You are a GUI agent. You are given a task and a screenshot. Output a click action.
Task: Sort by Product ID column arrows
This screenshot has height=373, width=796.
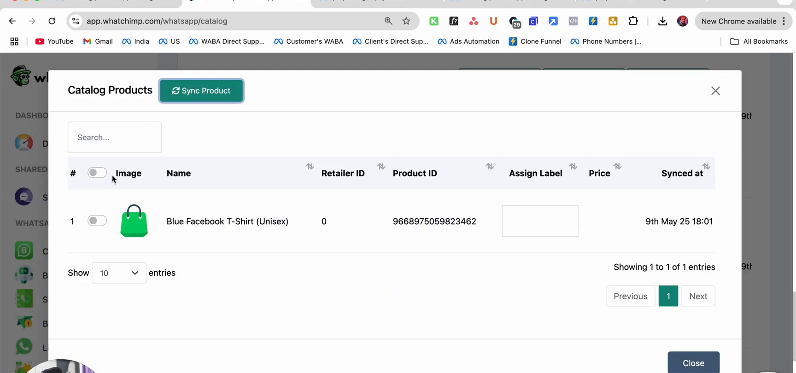[x=490, y=166]
